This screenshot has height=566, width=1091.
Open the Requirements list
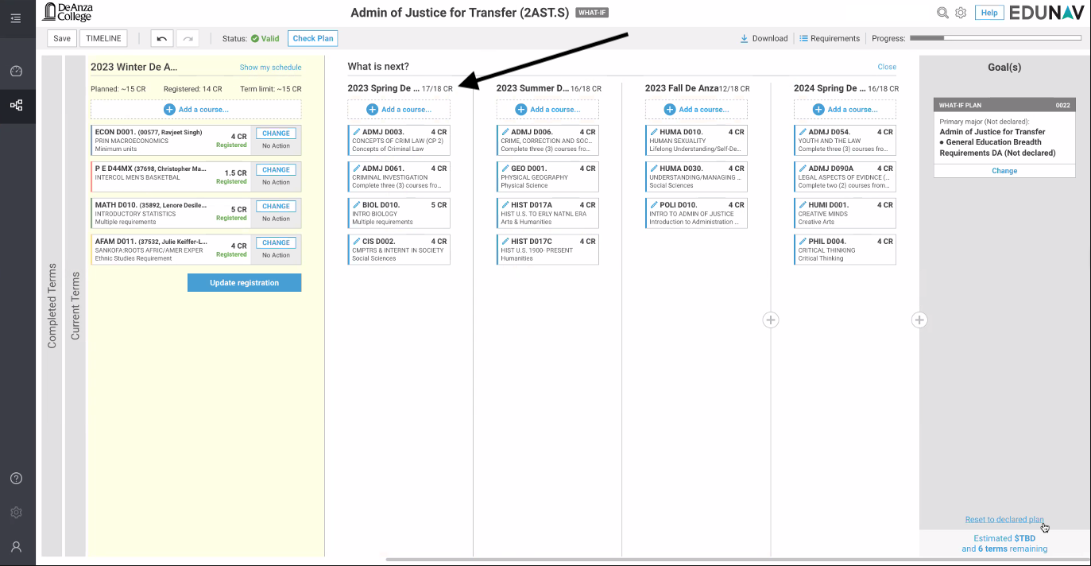click(x=829, y=38)
